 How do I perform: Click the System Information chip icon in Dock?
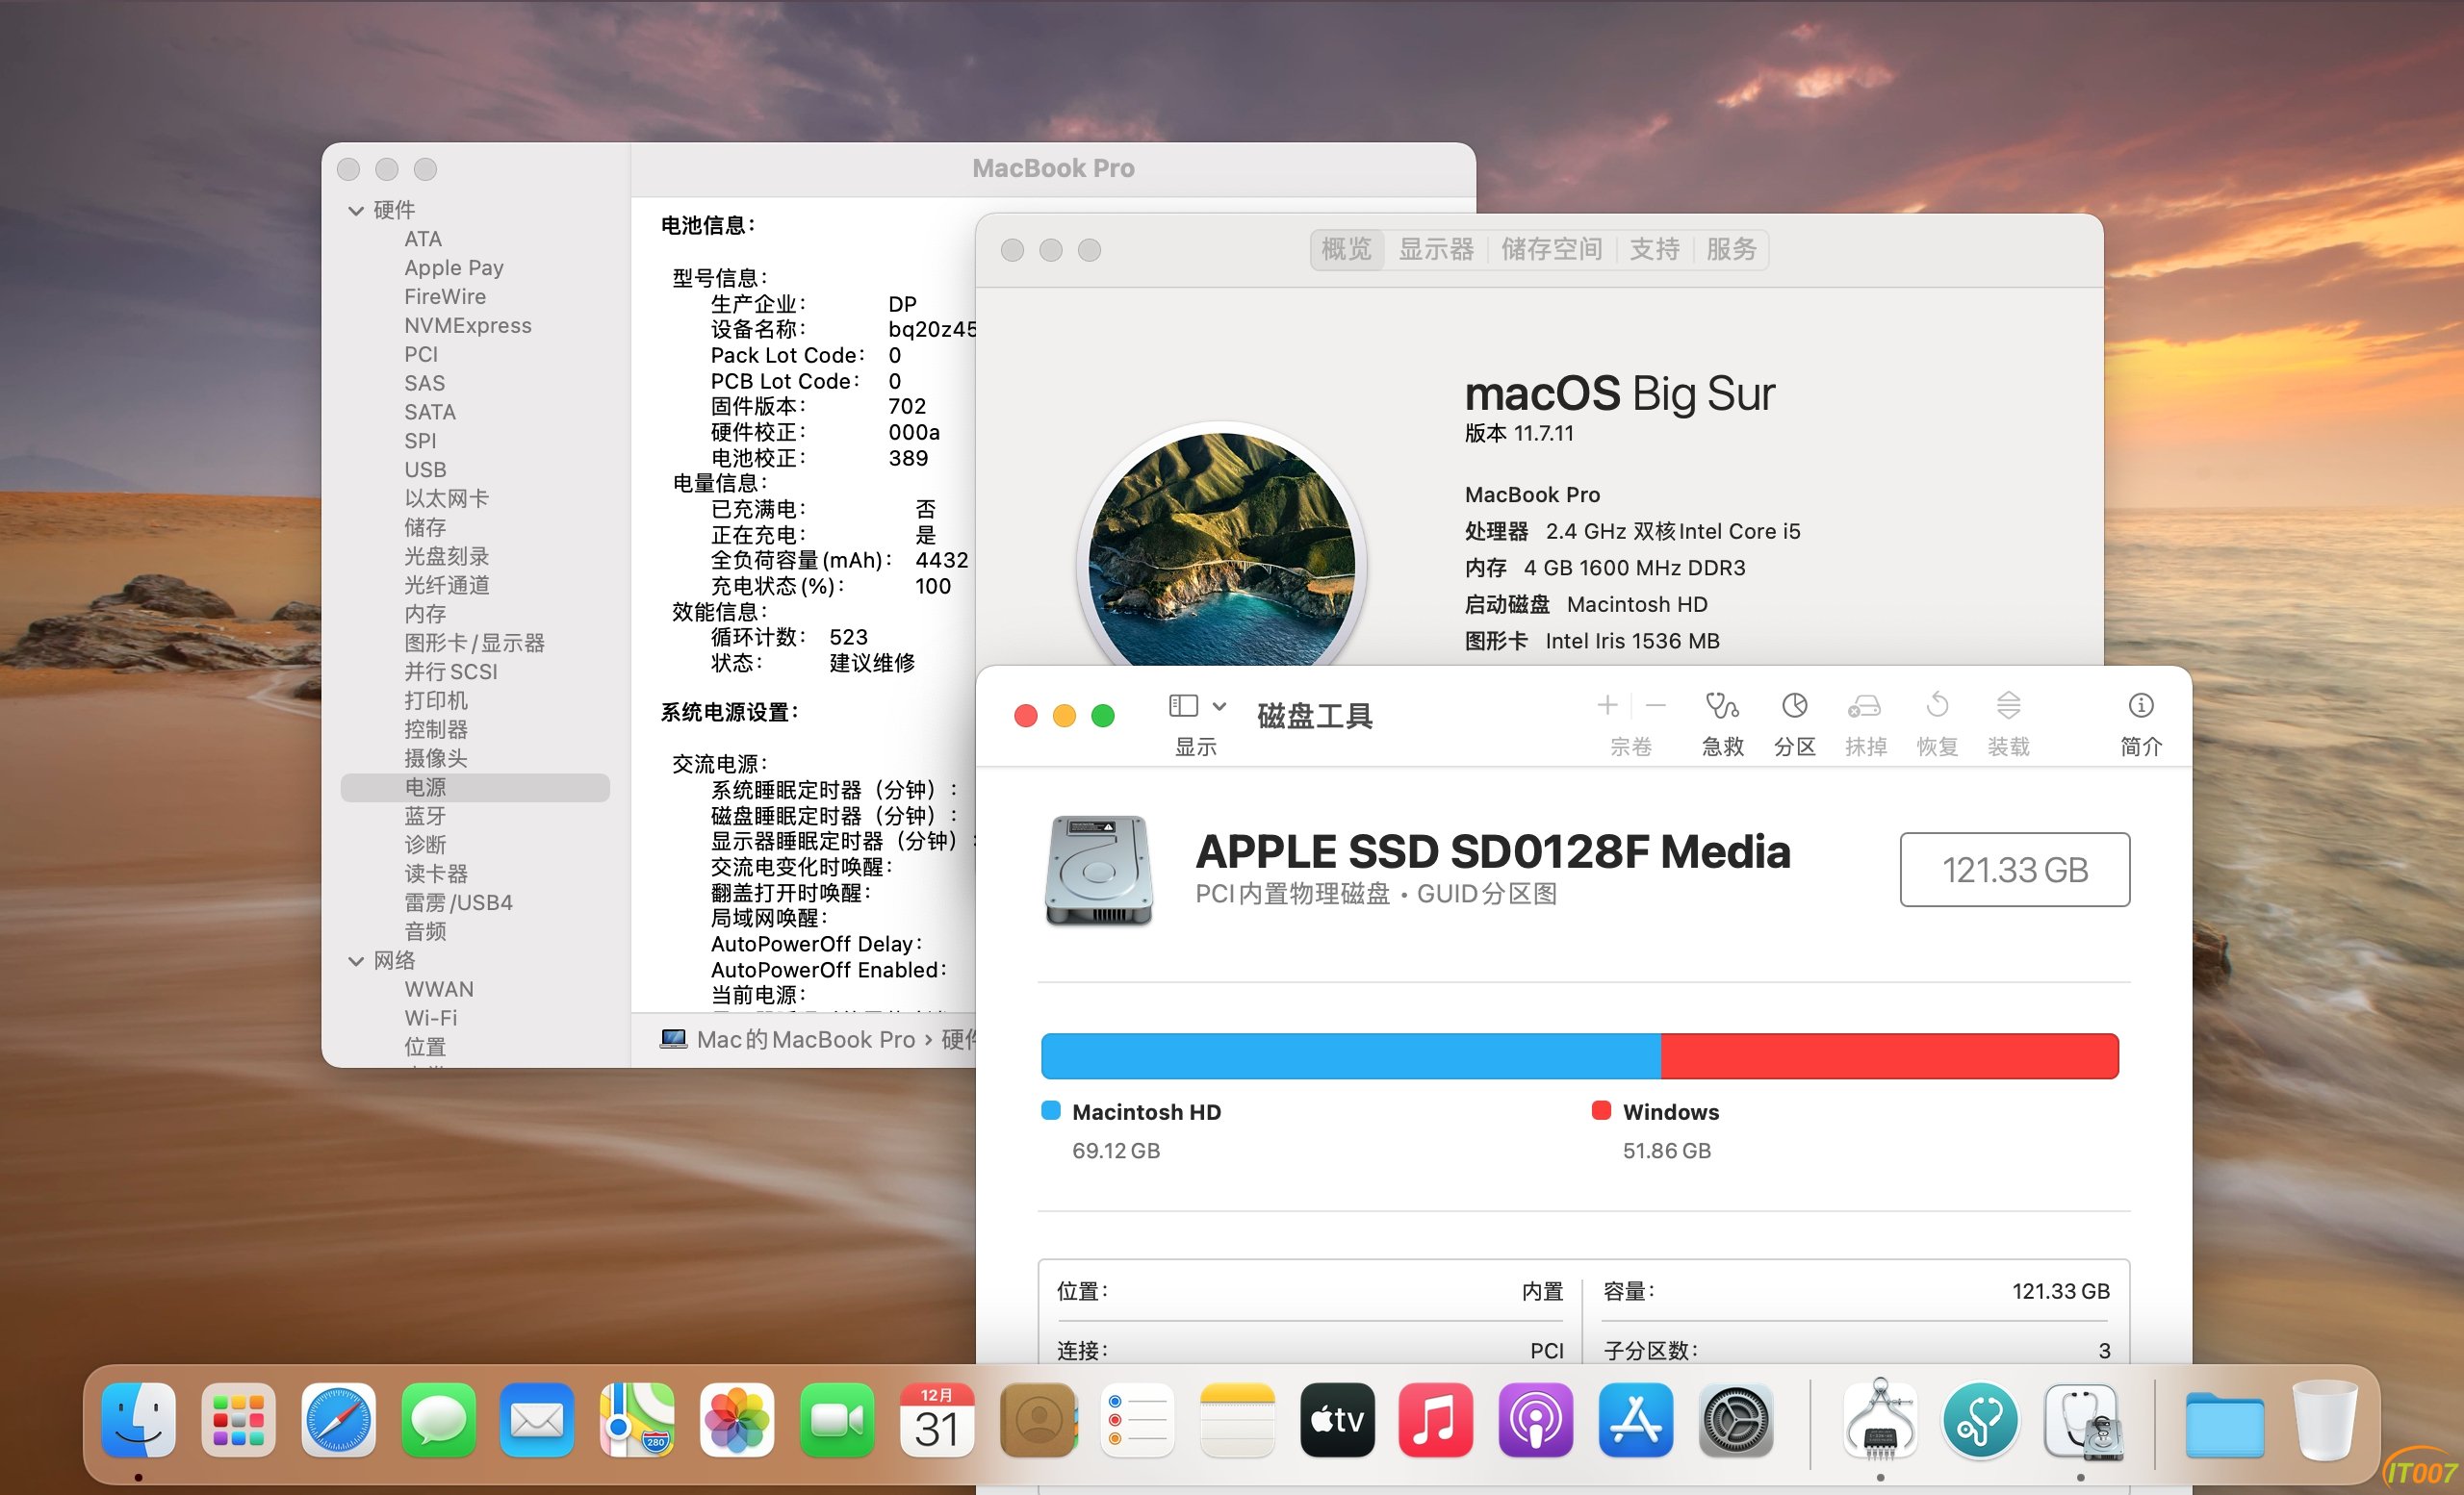click(x=1880, y=1420)
